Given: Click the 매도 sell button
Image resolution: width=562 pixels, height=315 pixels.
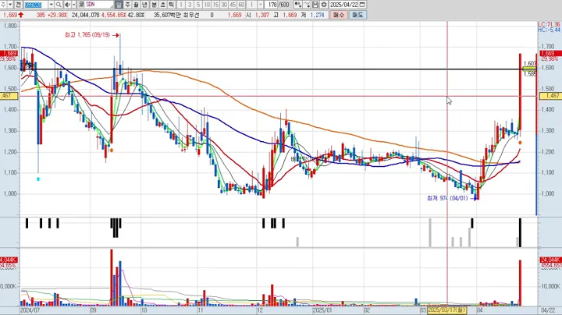Looking at the screenshot, I should pos(357,15).
